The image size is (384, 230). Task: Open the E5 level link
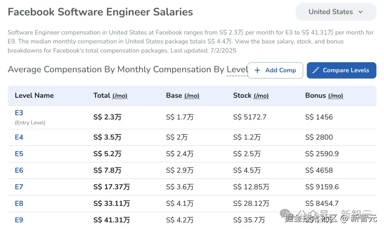(19, 154)
